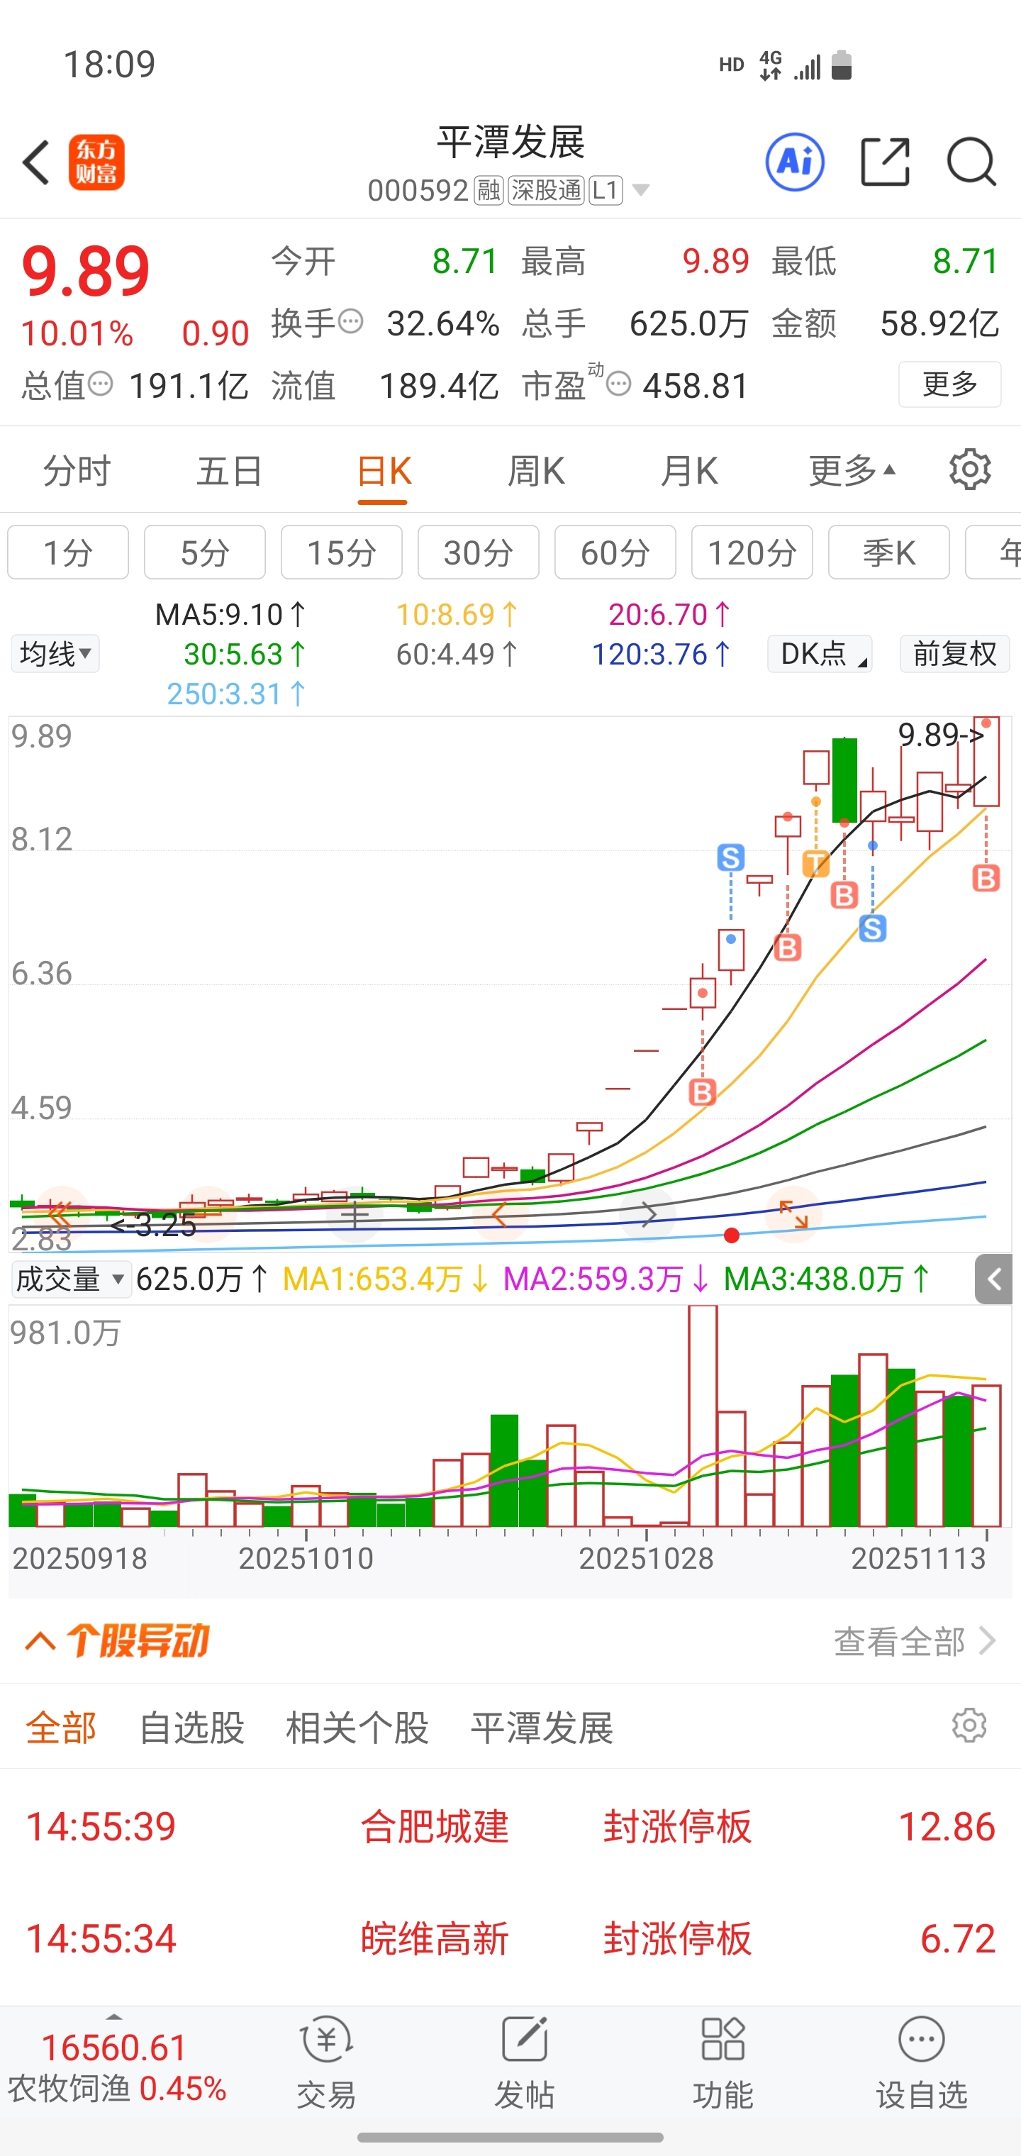Viewport: 1021px width, 2156px height.
Task: Tap the red dot marker on chart
Action: tap(732, 1235)
